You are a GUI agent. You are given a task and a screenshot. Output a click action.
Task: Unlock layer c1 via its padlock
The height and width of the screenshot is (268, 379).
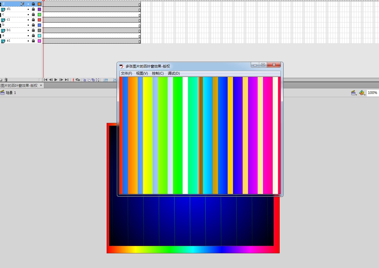(33, 20)
